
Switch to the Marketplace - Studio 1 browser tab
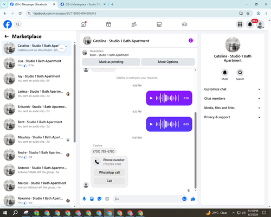[83, 4]
